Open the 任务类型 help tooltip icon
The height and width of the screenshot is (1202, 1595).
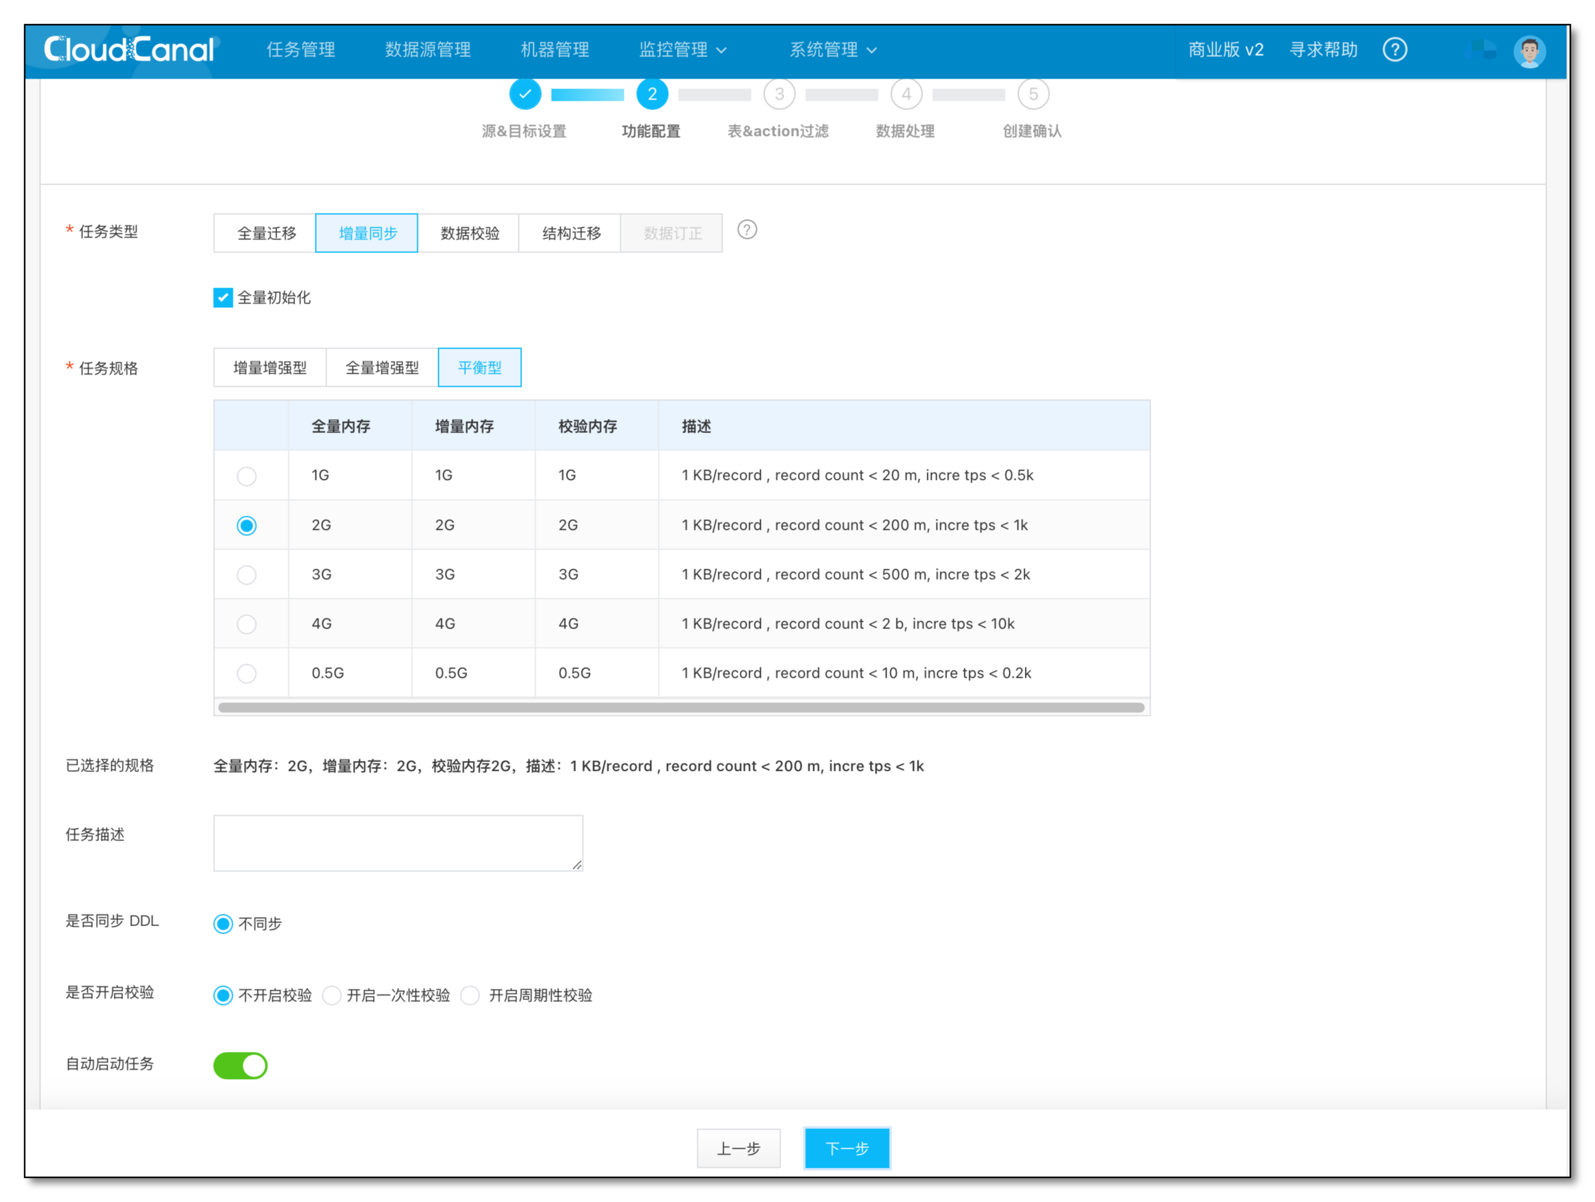(747, 230)
